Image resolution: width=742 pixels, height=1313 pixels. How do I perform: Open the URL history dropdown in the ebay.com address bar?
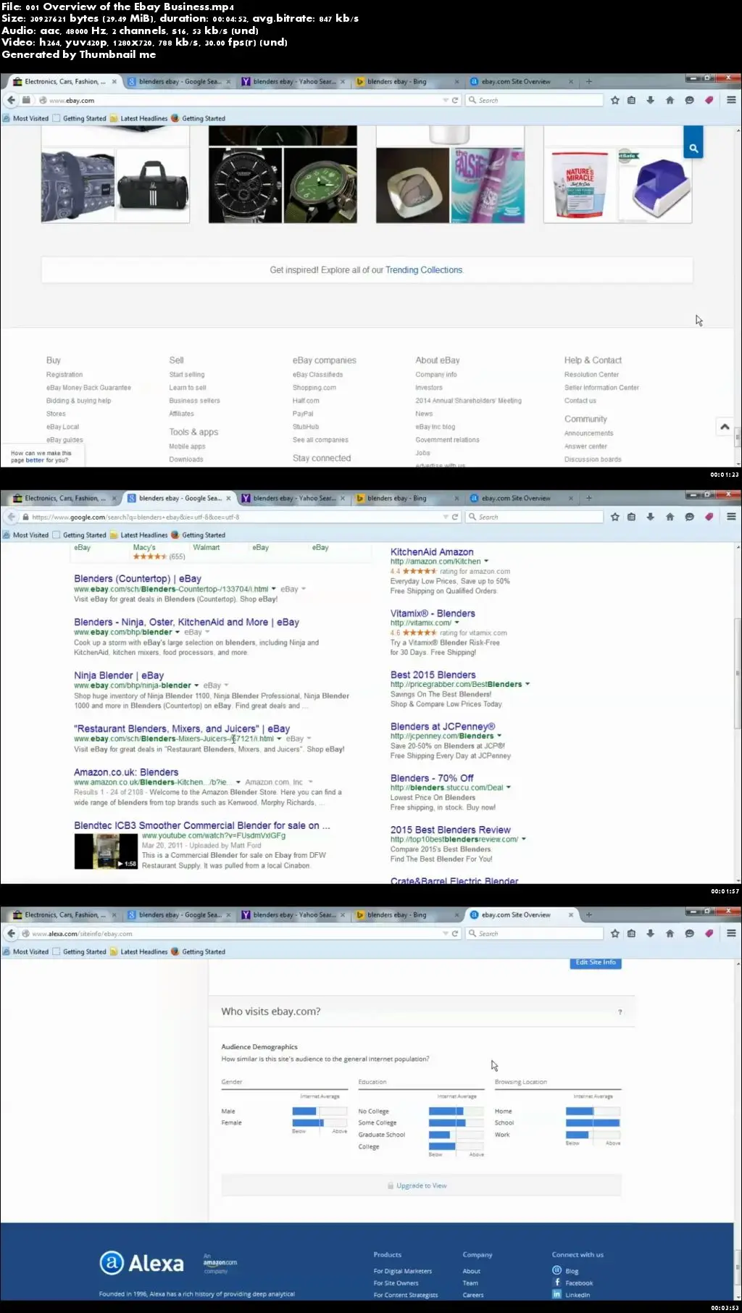click(446, 100)
